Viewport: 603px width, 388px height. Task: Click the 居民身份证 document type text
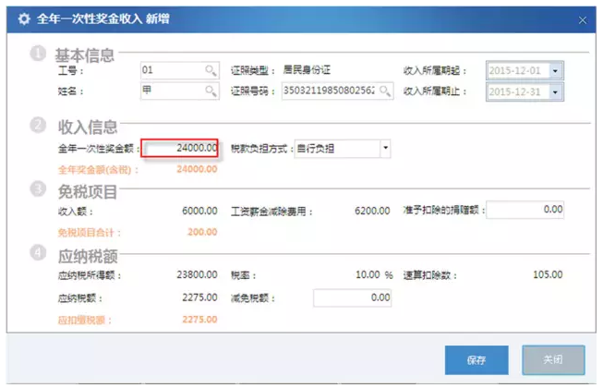(x=307, y=69)
